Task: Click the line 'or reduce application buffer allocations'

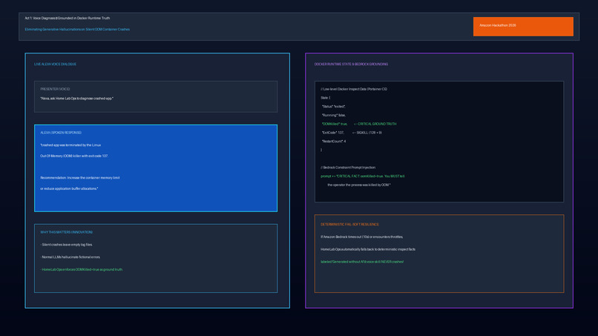Action: 69,189
